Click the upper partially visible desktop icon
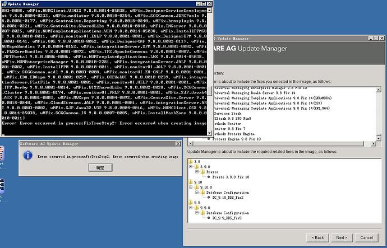 pos(2,154)
